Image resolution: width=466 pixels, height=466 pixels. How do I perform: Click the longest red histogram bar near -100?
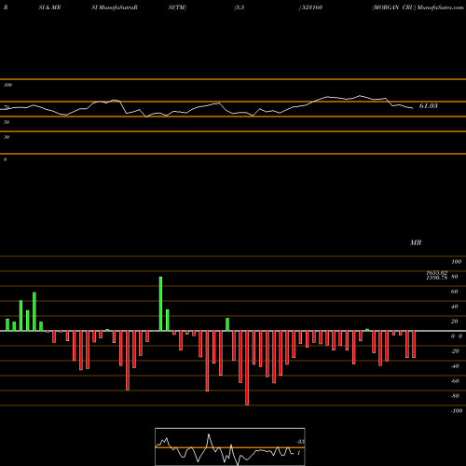[x=247, y=368]
